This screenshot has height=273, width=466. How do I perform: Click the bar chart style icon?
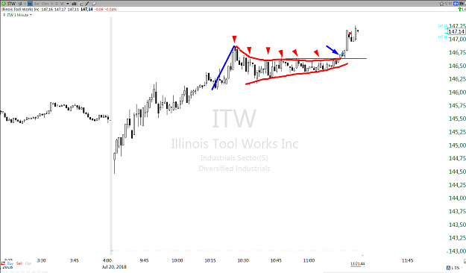coord(74,4)
